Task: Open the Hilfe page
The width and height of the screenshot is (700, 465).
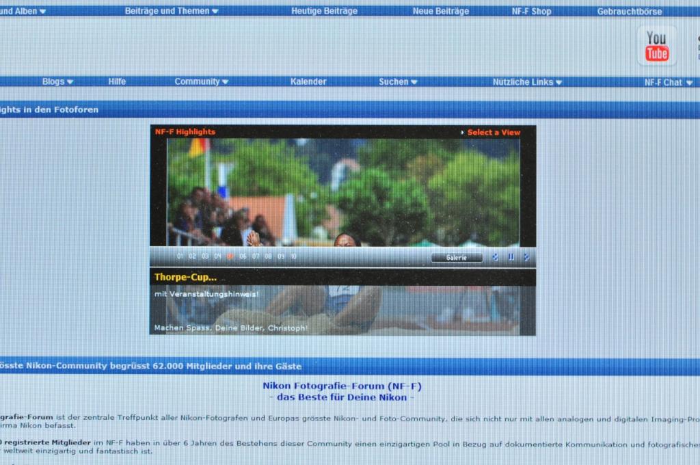Action: [x=117, y=82]
